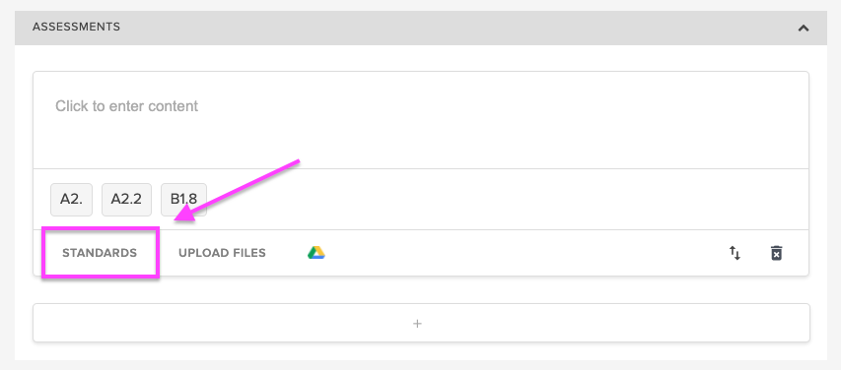Focus the empty assessment content editor
841x370 pixels.
421,120
